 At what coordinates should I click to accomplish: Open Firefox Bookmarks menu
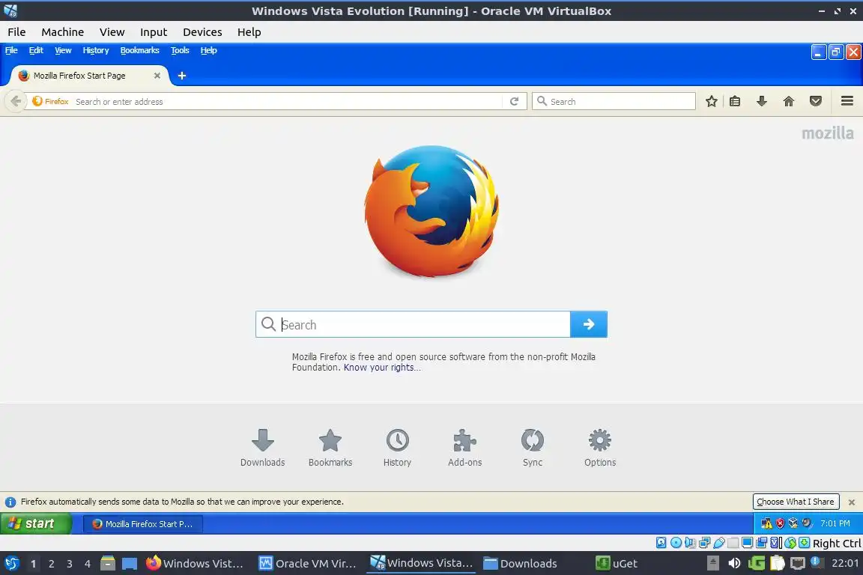pos(140,50)
